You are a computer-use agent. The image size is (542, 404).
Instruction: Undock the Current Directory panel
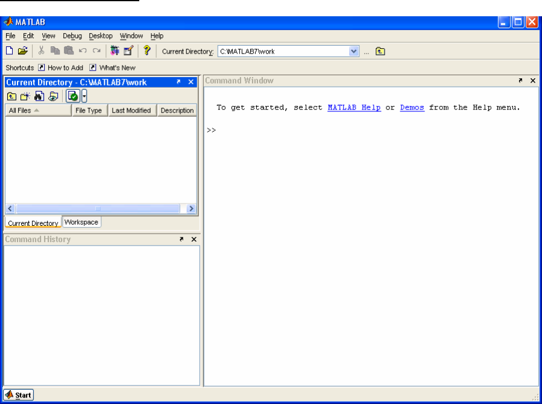[178, 82]
